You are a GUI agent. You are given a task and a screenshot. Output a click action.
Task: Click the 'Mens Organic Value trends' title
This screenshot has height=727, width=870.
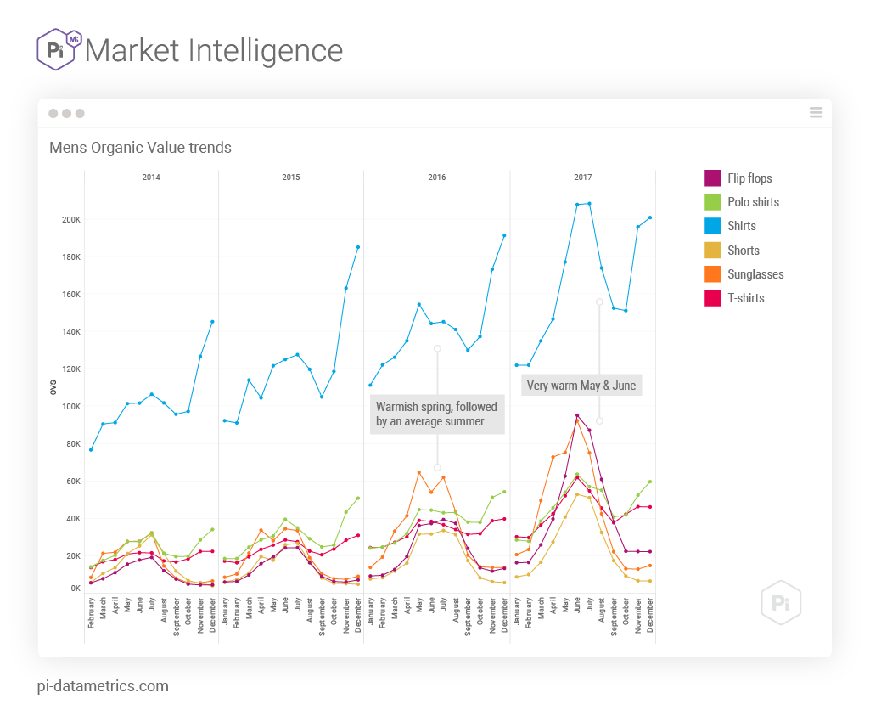[x=140, y=148]
